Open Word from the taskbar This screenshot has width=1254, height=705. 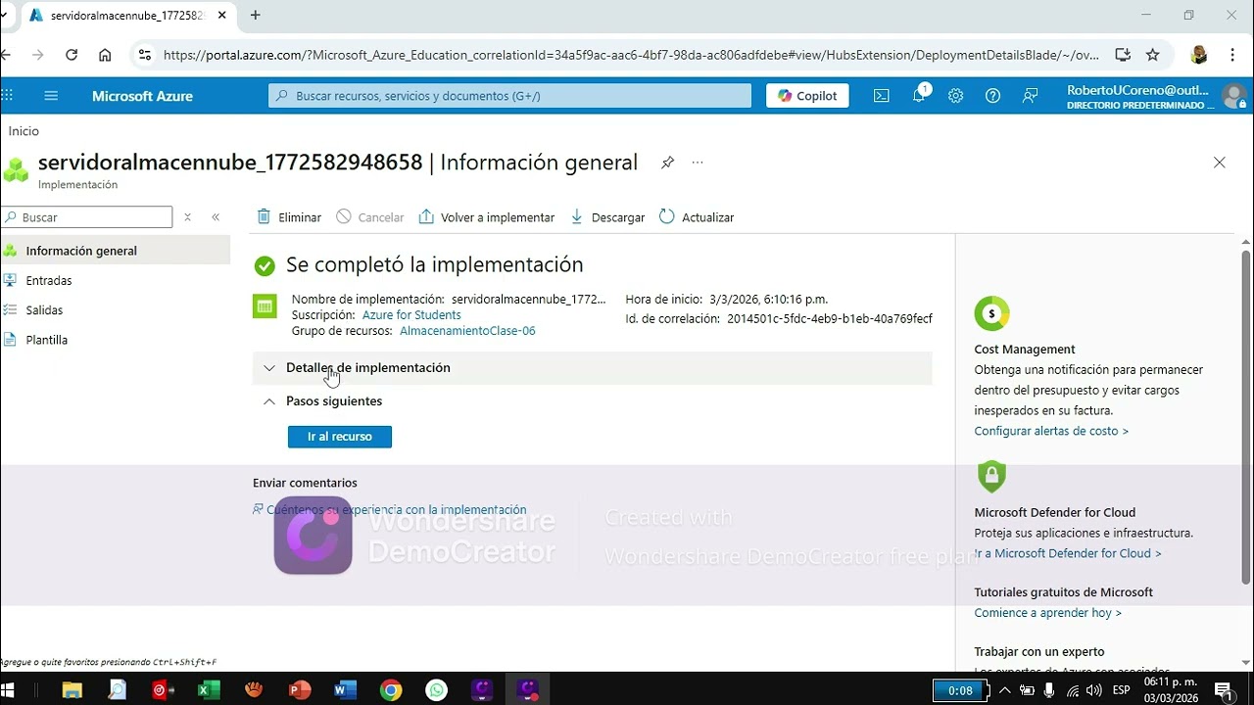tap(345, 690)
